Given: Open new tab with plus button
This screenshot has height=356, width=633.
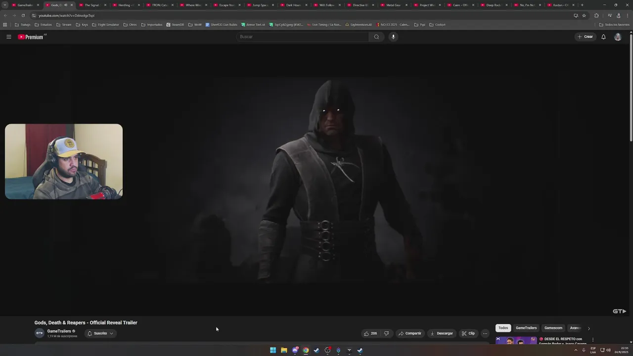Looking at the screenshot, I should pyautogui.click(x=582, y=5).
